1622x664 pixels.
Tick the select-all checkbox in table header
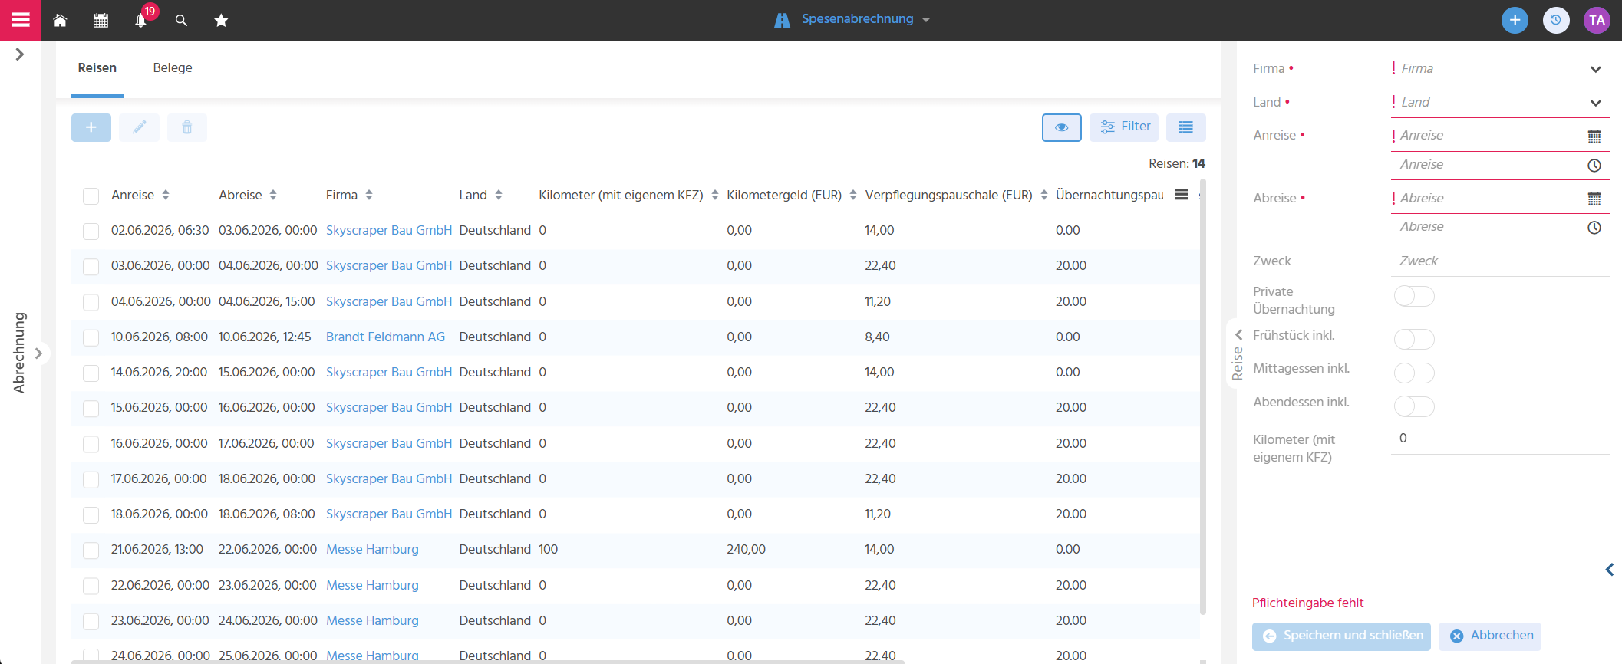[91, 196]
